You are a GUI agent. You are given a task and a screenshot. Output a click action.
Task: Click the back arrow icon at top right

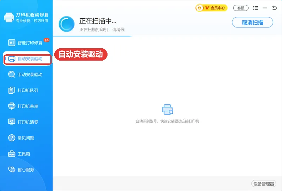click(x=274, y=8)
